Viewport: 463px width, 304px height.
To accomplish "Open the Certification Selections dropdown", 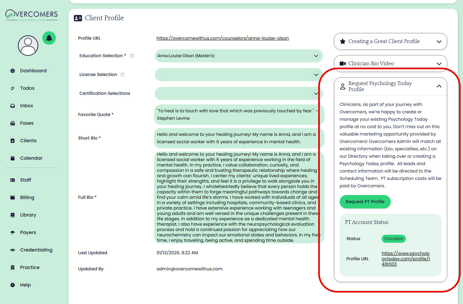I will (x=239, y=93).
